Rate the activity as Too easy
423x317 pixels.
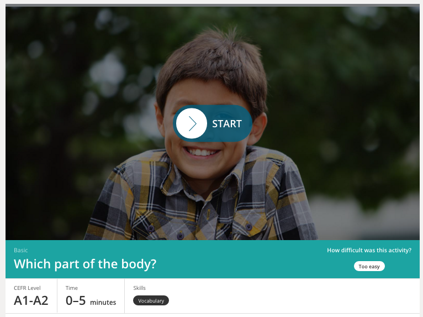point(369,267)
